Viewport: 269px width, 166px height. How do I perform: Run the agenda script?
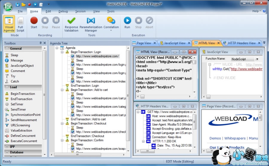[x=127, y=22]
